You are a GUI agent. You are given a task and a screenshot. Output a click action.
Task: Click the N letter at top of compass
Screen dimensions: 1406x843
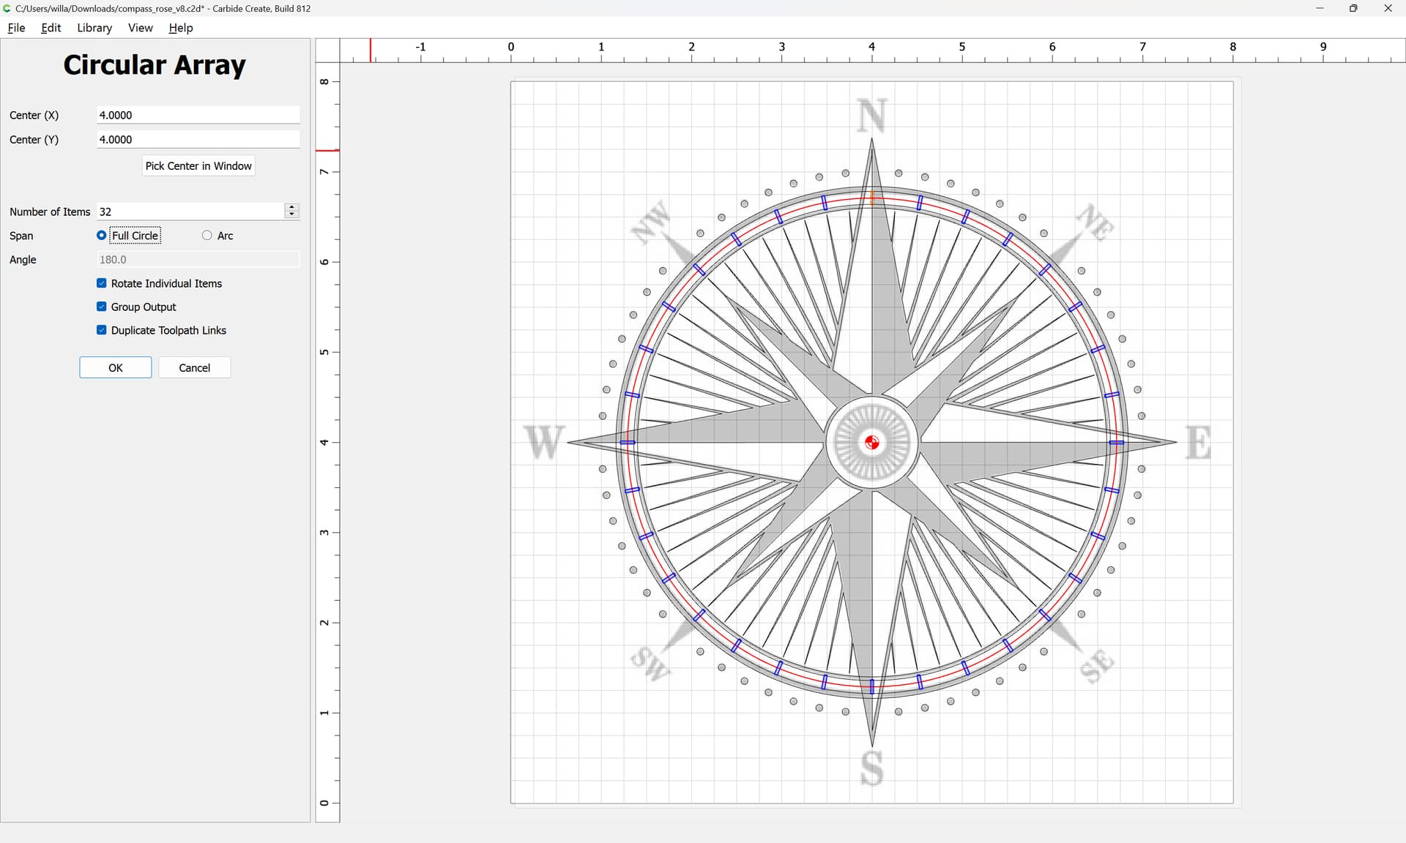coord(871,116)
